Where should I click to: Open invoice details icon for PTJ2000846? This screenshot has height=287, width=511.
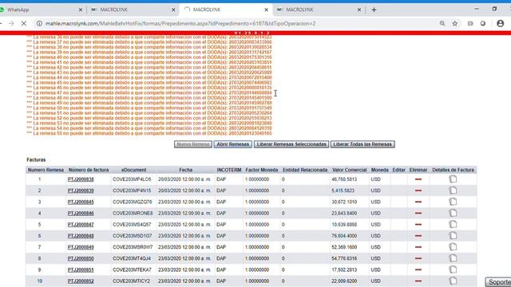click(453, 213)
